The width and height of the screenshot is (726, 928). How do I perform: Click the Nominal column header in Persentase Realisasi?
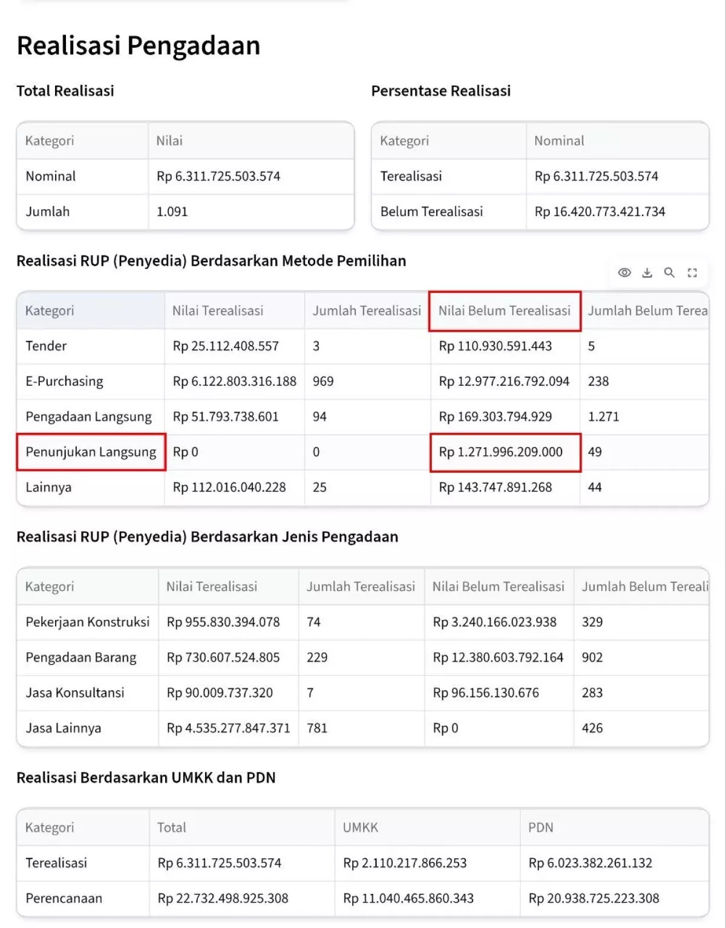617,140
